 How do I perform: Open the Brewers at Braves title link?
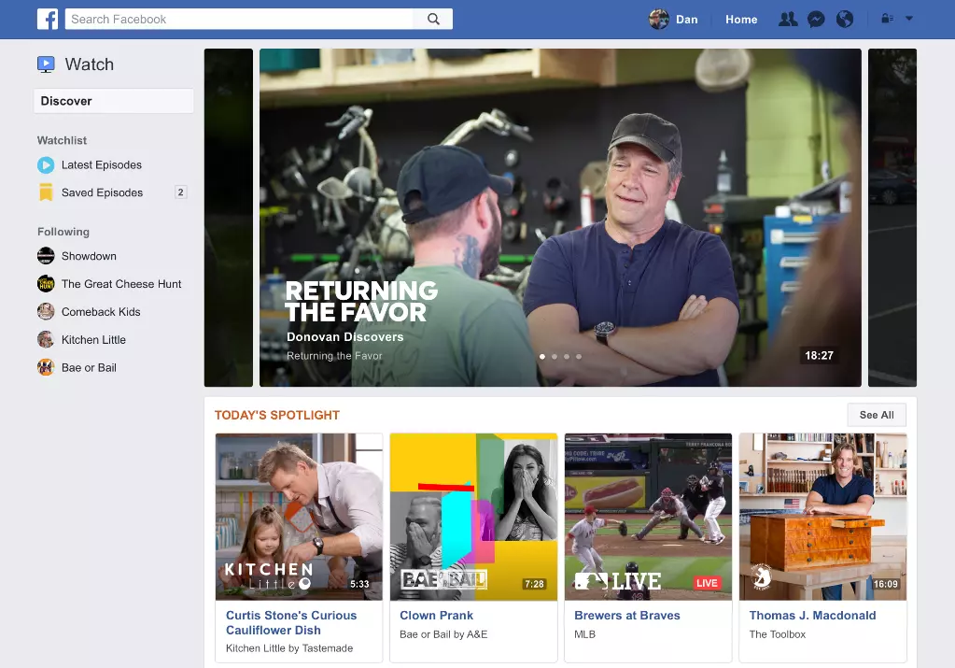627,616
